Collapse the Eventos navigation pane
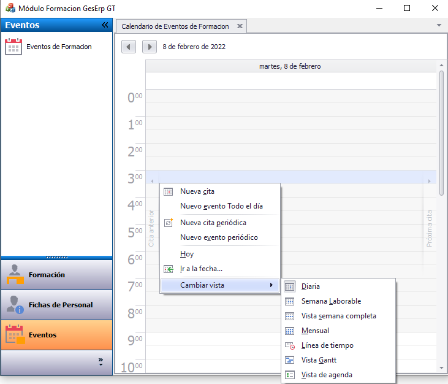The image size is (448, 384). (105, 25)
